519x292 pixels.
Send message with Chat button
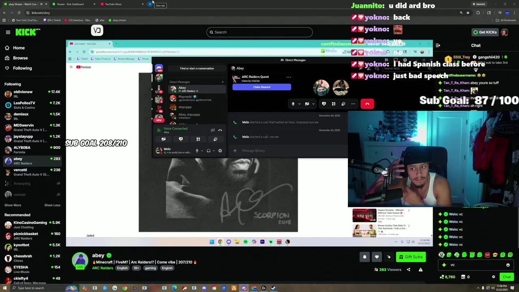click(507, 277)
